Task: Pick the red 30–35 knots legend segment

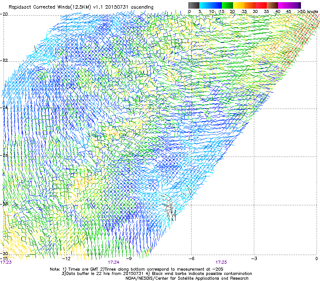Action: (x=261, y=5)
